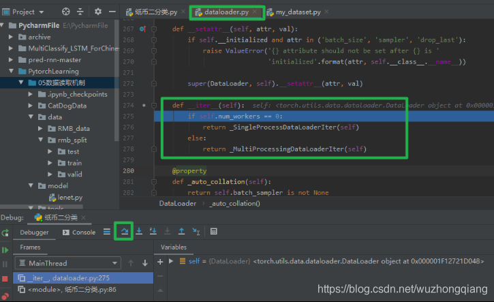Collapse the 05数据读取机制 folder
The height and width of the screenshot is (302, 494).
tap(21, 82)
